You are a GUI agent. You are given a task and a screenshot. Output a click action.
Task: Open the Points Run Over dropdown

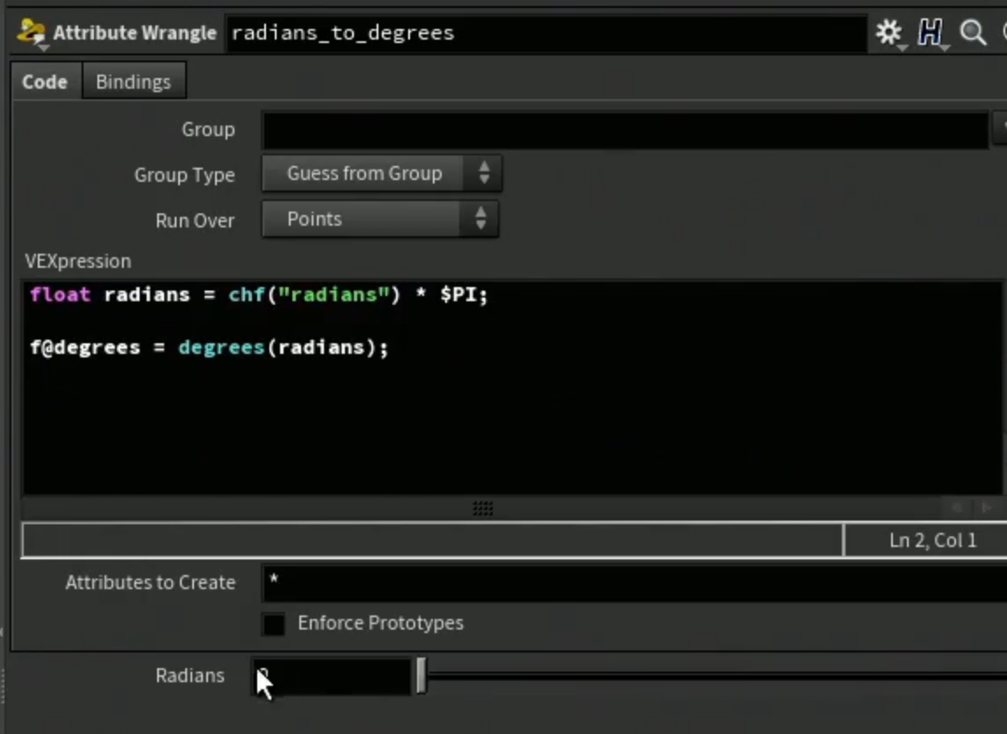point(380,219)
